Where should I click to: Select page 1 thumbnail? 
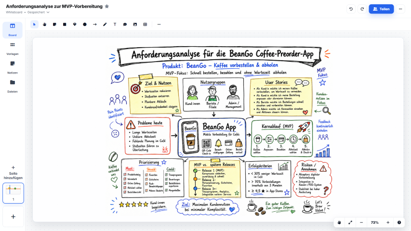point(13,193)
